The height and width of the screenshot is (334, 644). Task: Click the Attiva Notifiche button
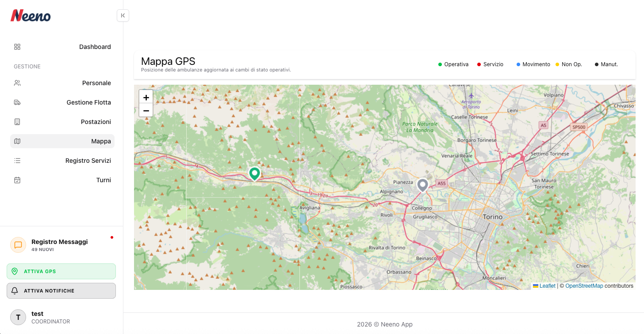[61, 291]
